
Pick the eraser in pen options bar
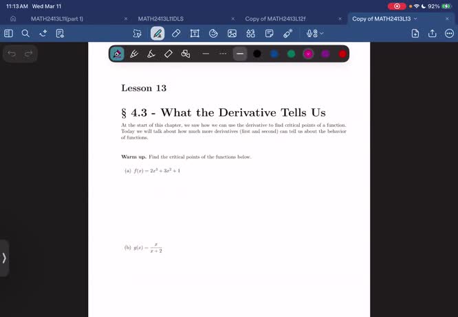(168, 54)
